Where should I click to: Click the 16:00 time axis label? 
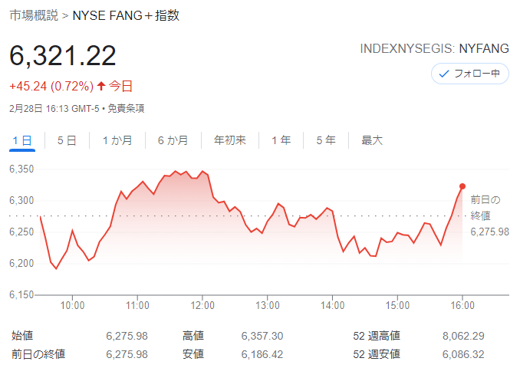tap(462, 305)
